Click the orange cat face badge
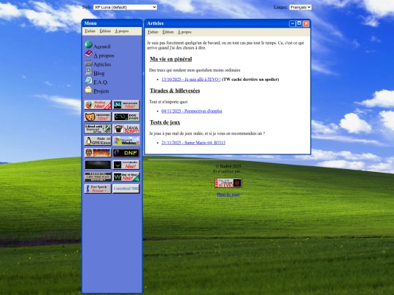Image resolution: width=394 pixels, height=295 pixels. [x=98, y=117]
